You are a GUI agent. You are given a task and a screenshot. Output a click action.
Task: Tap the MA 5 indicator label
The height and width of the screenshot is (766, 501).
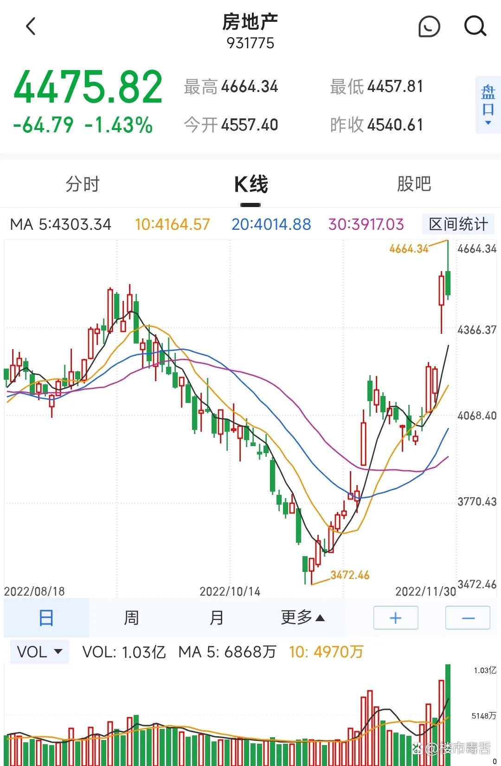coord(61,225)
